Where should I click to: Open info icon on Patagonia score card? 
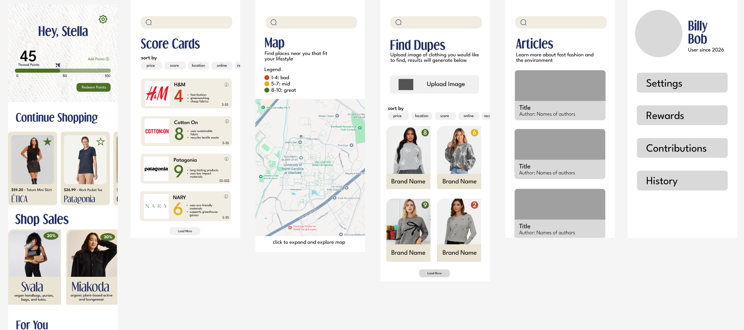pos(226,159)
